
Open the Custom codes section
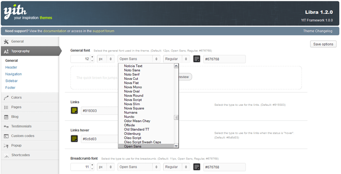pyautogui.click(x=30, y=136)
